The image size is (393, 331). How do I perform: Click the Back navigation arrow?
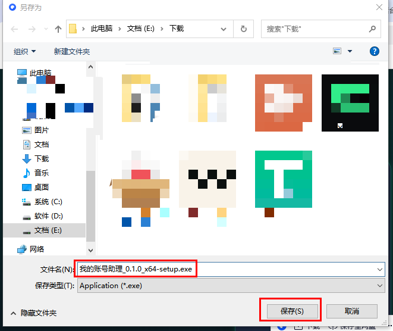(14, 29)
